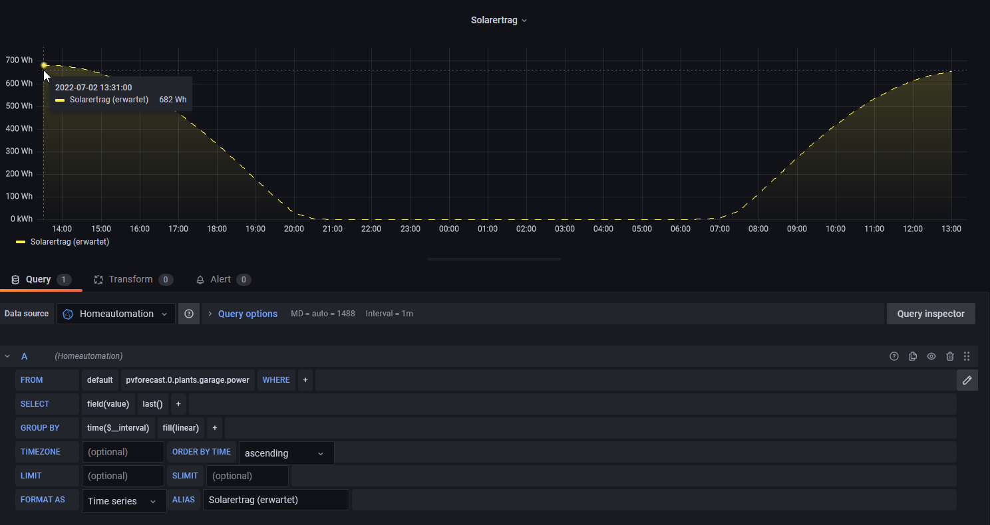Click the 0 kWh y-axis label
The width and height of the screenshot is (990, 525).
[21, 219]
